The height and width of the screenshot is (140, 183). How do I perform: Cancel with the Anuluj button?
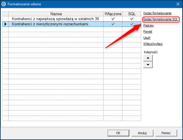142,133
